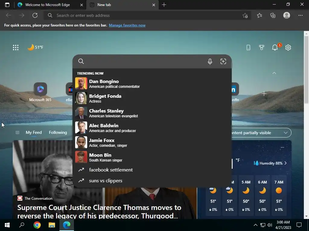309x231 pixels.
Task: Select Jamie Foxx trending suggestion
Action: pyautogui.click(x=152, y=142)
